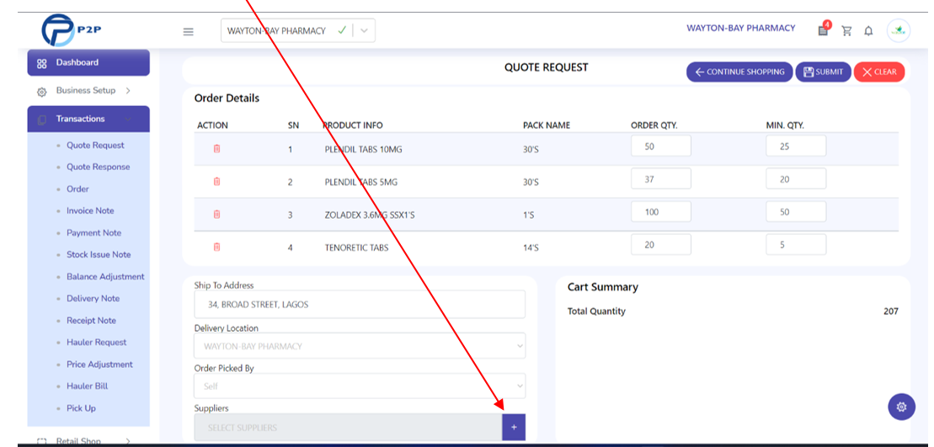Screen dimensions: 934x447
Task: Expand the Business Setup menu
Action: point(88,91)
